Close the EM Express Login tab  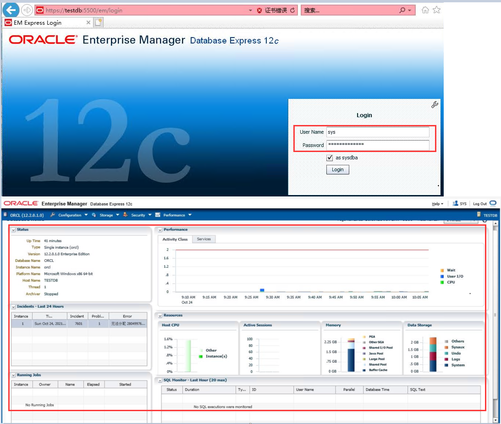(x=88, y=22)
